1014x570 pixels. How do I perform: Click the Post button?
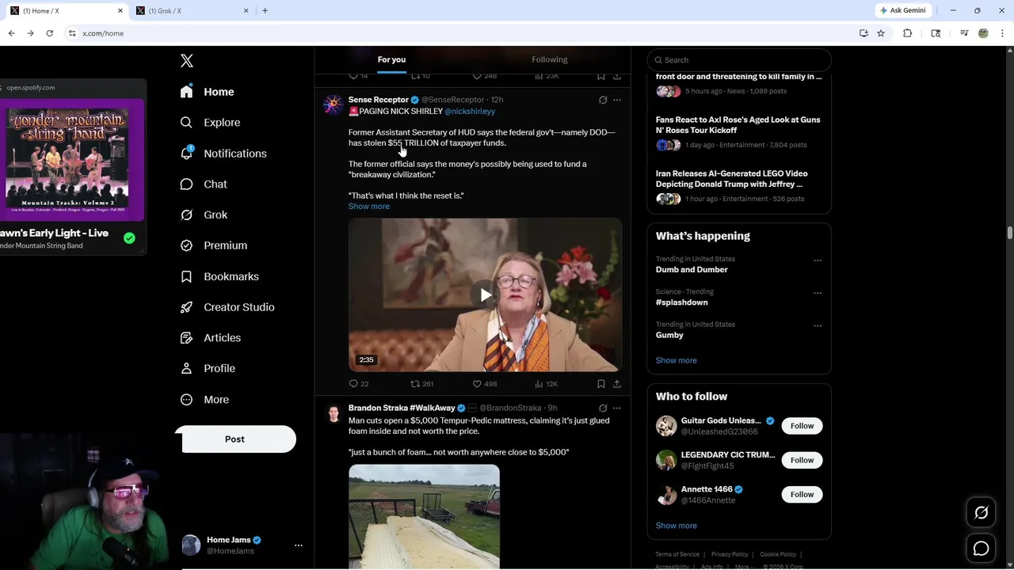pyautogui.click(x=235, y=439)
